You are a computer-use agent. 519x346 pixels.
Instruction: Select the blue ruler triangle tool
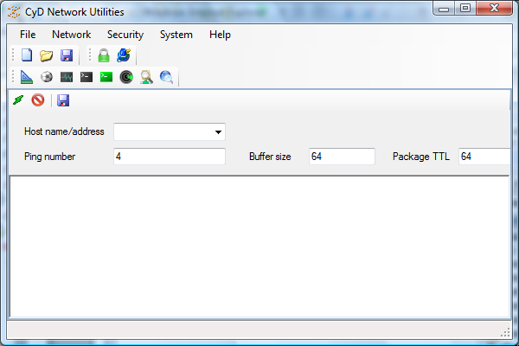point(27,77)
